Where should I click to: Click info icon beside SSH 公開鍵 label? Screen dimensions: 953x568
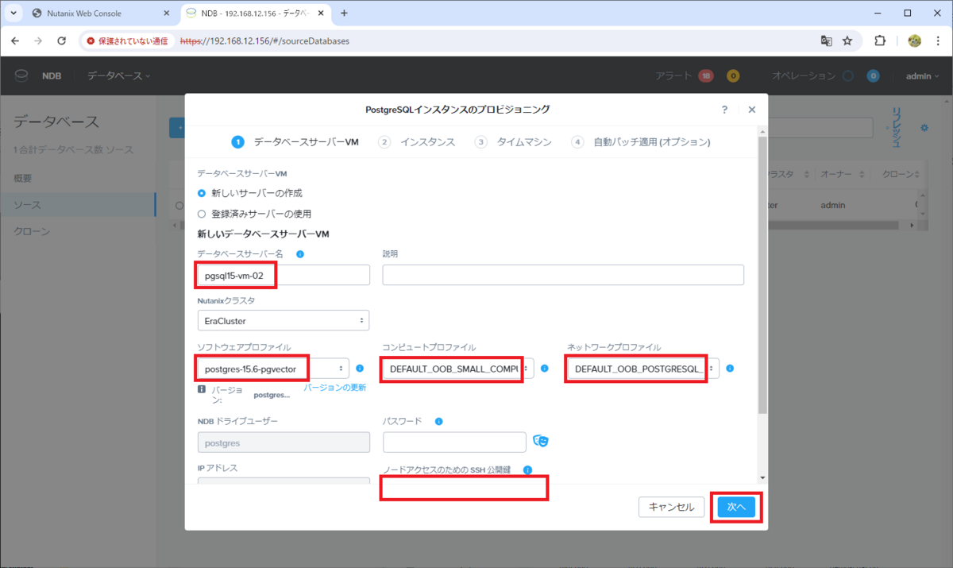pos(527,469)
